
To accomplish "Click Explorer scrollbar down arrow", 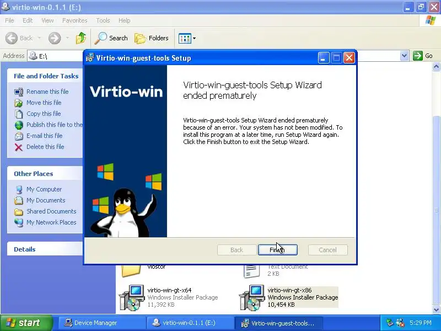I will tap(436, 309).
